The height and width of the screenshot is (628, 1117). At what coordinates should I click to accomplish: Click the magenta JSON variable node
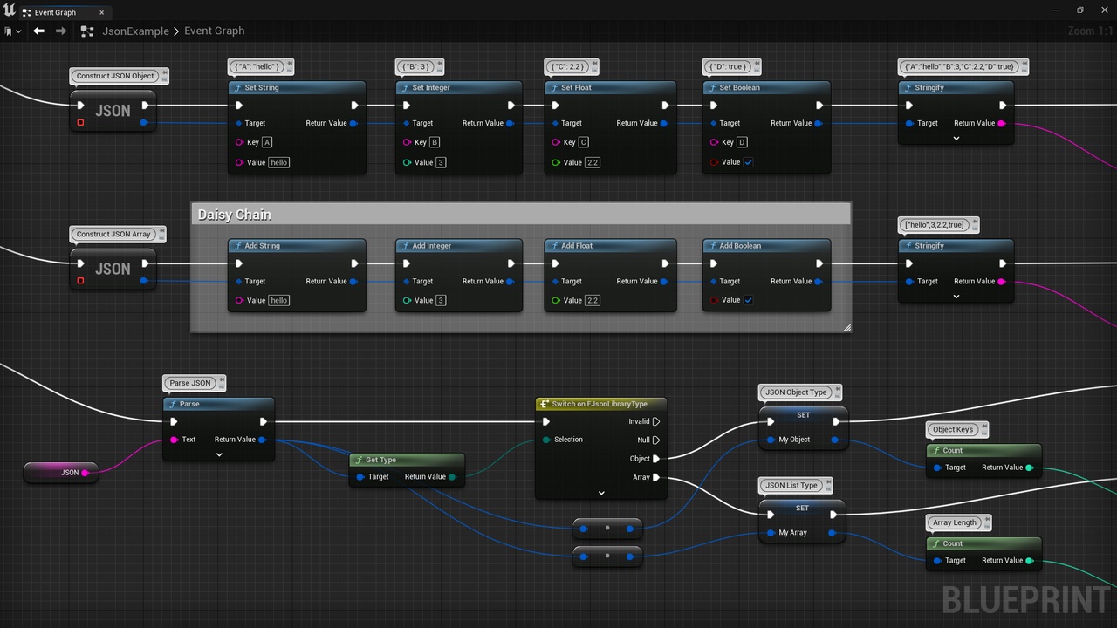click(61, 473)
